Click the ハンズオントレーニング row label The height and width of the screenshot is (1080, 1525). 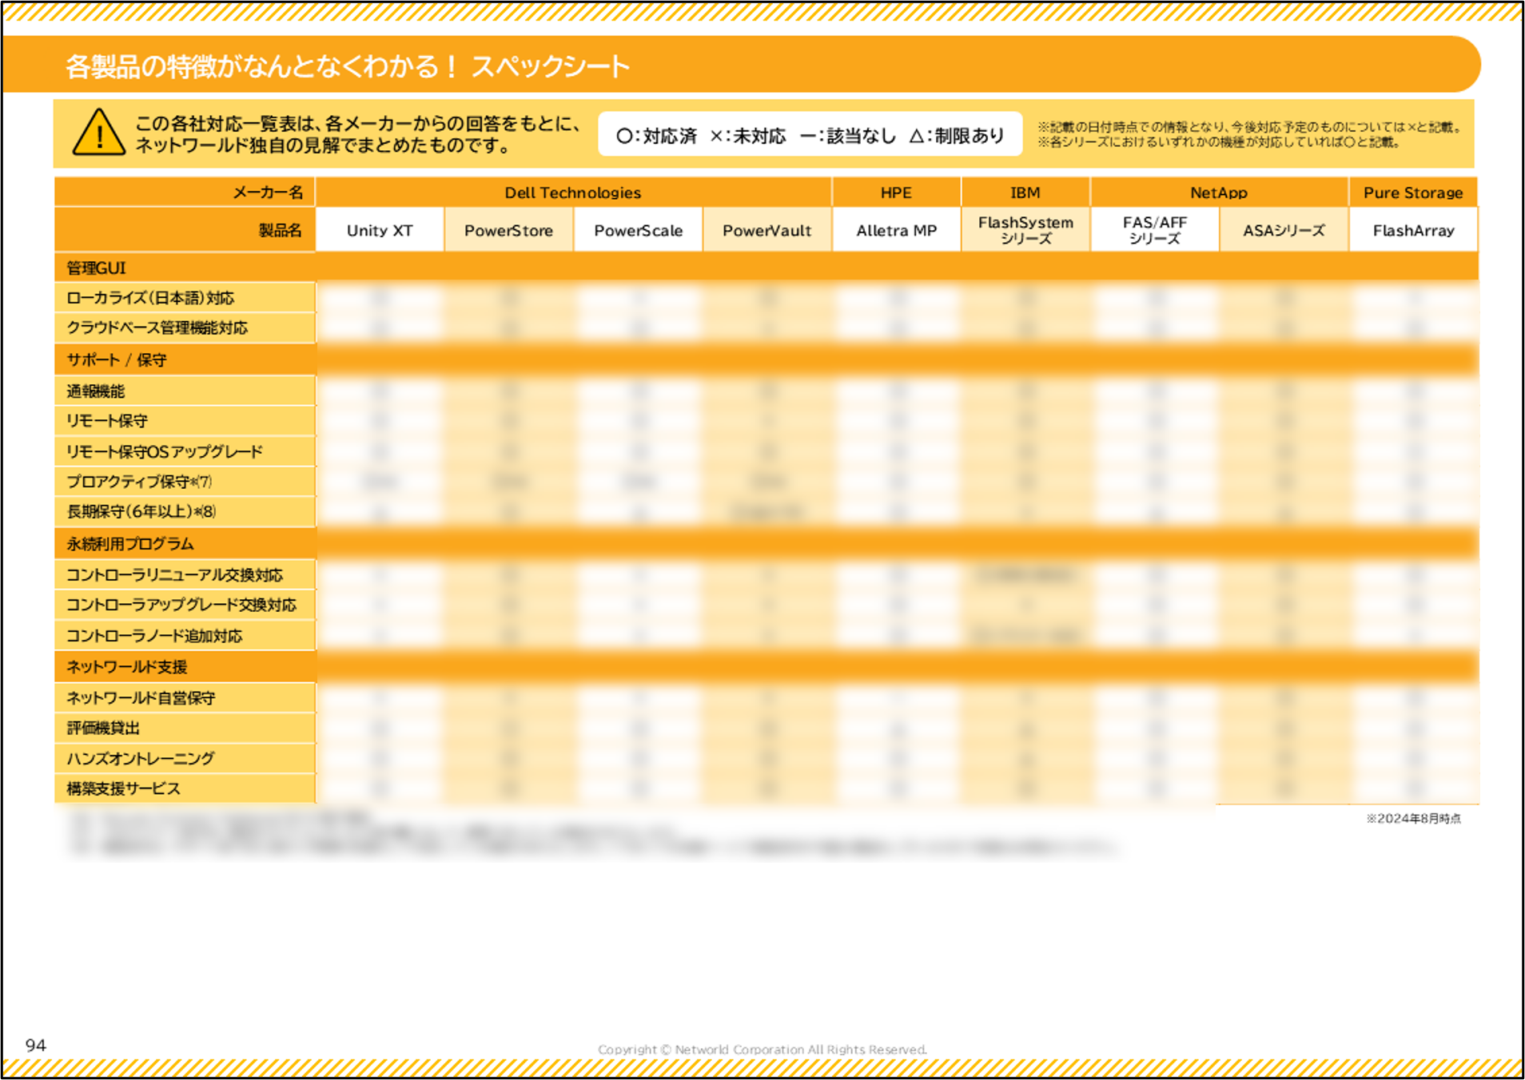pos(185,758)
